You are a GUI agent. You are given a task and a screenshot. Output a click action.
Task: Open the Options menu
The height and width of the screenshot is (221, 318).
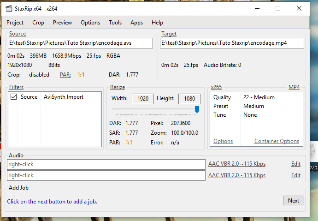[90, 23]
